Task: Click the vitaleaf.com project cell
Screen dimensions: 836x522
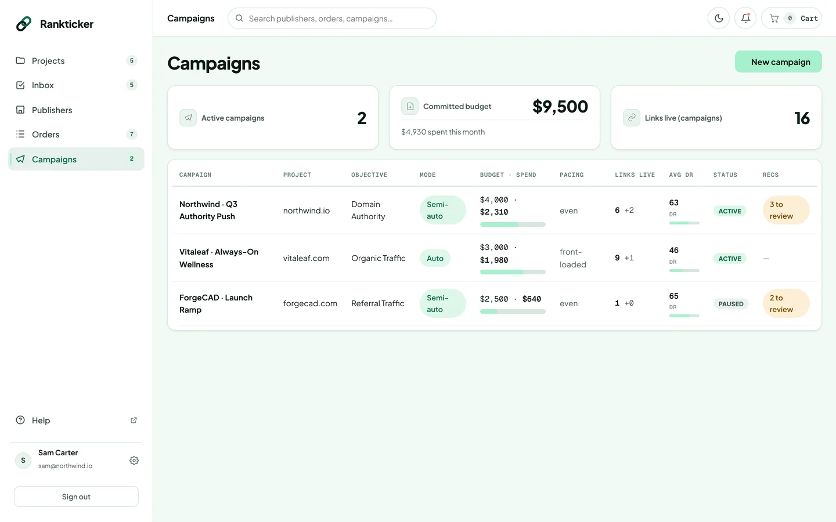Action: [x=307, y=258]
